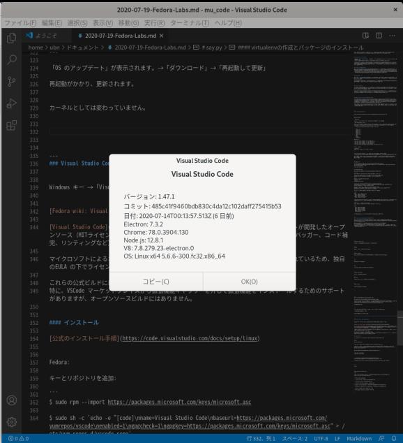
Task: Open code.visualstudio.com setup link in editor
Action: click(x=190, y=338)
